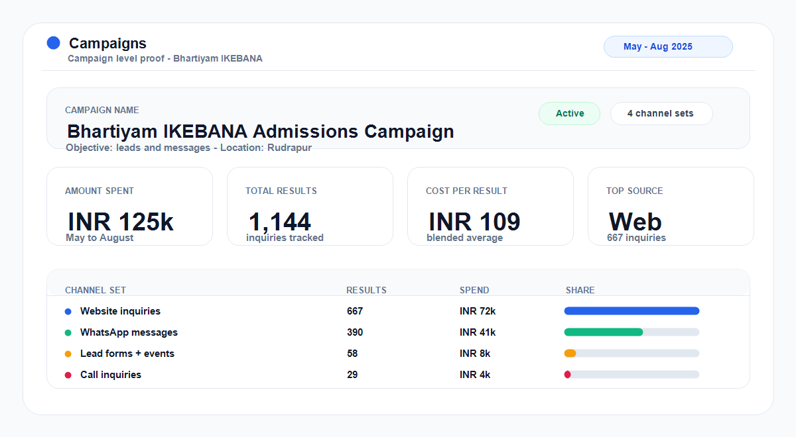
Task: Click the TOTAL RESULTS card label
Action: (x=281, y=191)
